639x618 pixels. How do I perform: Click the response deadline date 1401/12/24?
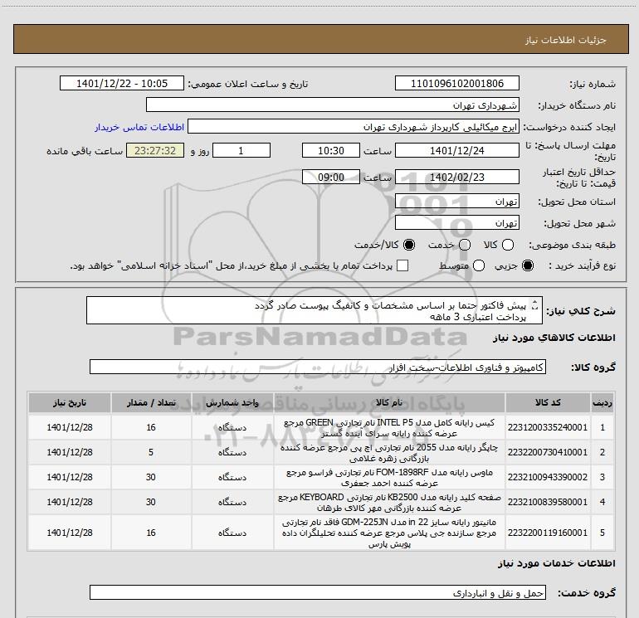(x=456, y=150)
